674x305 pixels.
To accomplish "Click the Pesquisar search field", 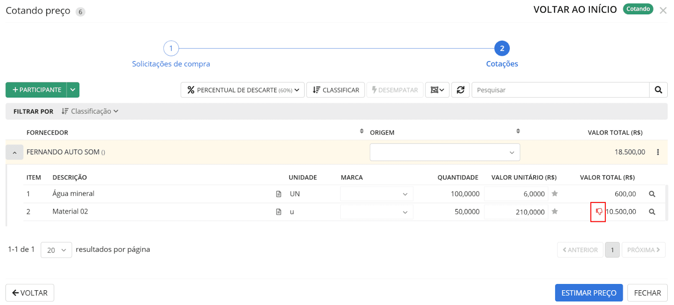I will tap(560, 90).
